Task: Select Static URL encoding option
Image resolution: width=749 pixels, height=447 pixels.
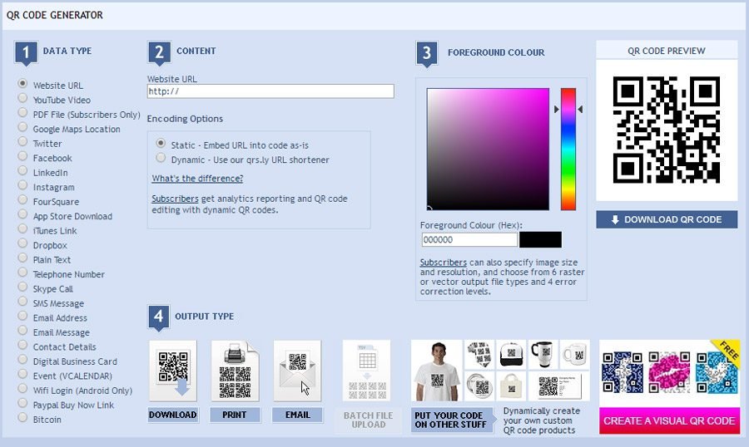Action: coord(161,143)
